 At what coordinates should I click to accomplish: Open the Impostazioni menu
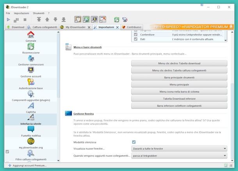point(21,13)
